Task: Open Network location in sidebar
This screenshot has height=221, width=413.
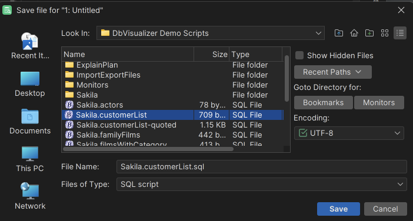Action: tap(30, 196)
